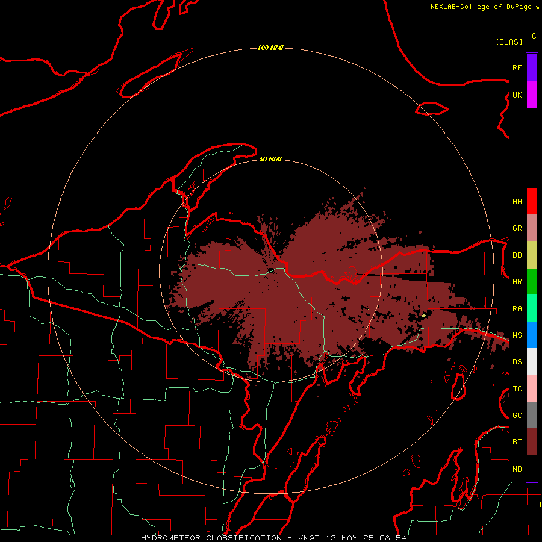Click the 50 NMI range ring label
The height and width of the screenshot is (542, 542).
[270, 159]
